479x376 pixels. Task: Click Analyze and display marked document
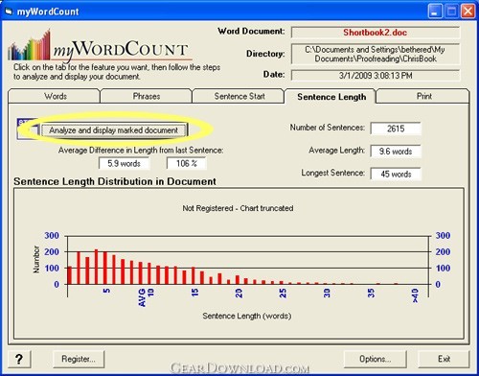pyautogui.click(x=114, y=130)
